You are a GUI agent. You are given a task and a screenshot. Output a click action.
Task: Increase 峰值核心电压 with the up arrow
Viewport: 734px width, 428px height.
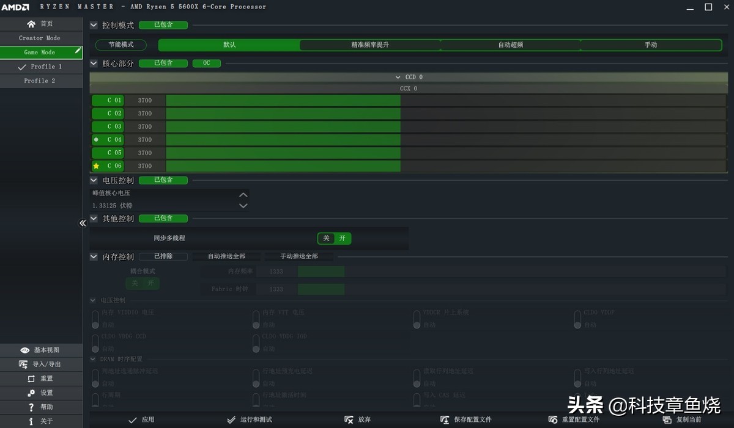pyautogui.click(x=243, y=195)
